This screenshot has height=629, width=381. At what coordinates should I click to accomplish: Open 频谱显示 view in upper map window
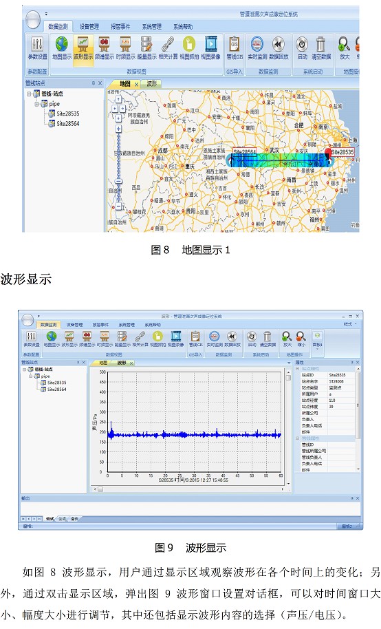pyautogui.click(x=105, y=47)
